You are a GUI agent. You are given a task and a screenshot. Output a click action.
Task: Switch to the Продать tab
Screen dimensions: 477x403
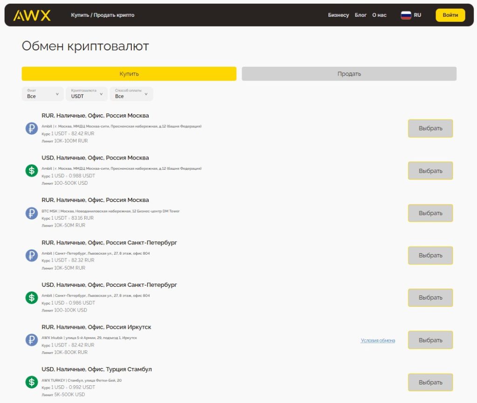[349, 74]
